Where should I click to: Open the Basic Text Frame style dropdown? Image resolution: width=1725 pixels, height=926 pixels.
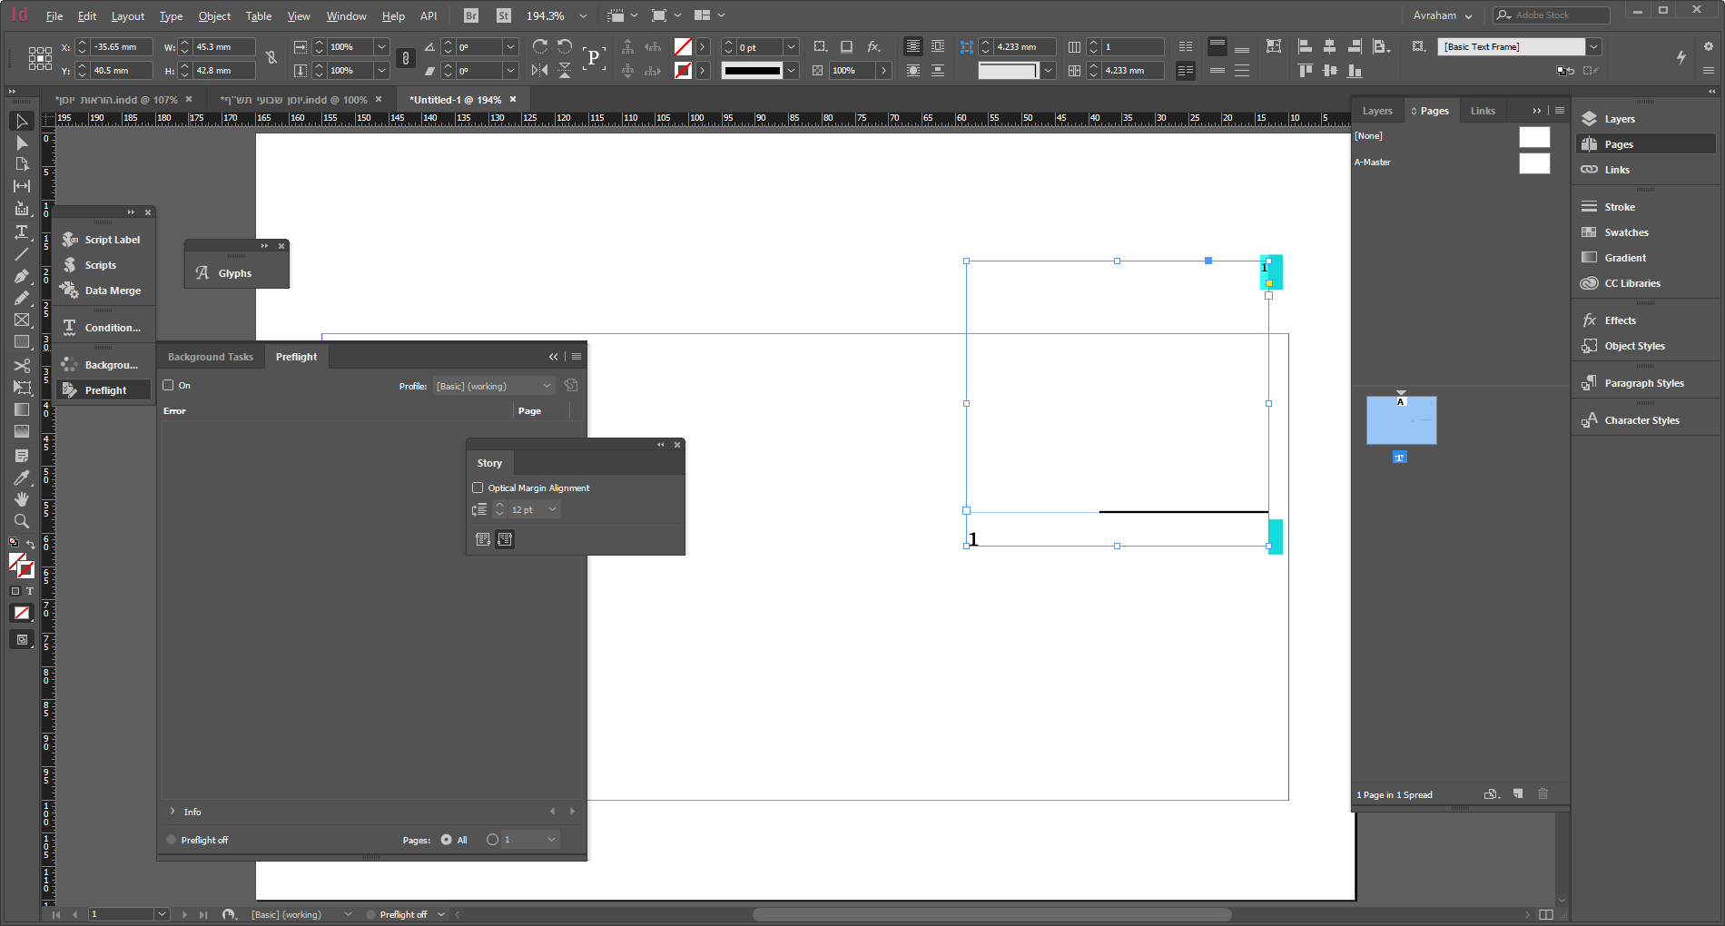pyautogui.click(x=1593, y=46)
